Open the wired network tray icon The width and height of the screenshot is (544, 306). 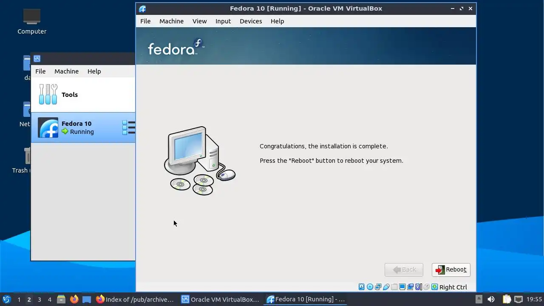(x=518, y=299)
